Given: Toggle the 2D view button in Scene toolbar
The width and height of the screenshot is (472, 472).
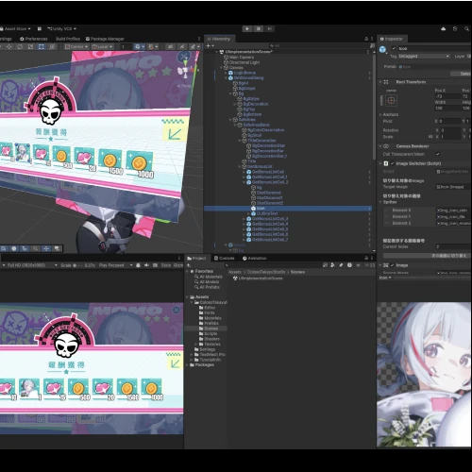Looking at the screenshot, I should [170, 46].
